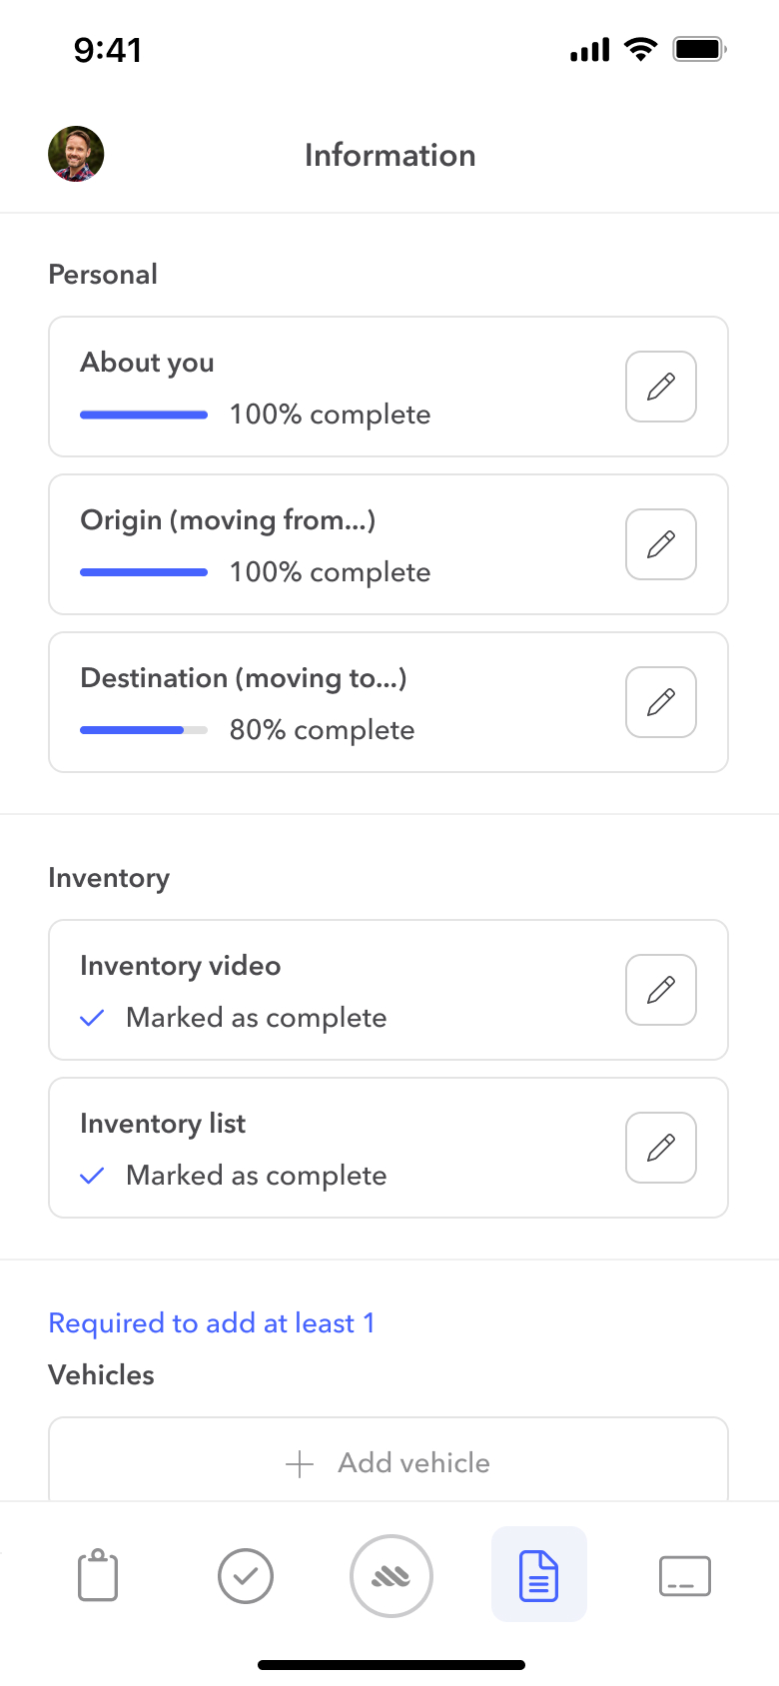
Task: Edit the Inventory list entry
Action: (660, 1148)
